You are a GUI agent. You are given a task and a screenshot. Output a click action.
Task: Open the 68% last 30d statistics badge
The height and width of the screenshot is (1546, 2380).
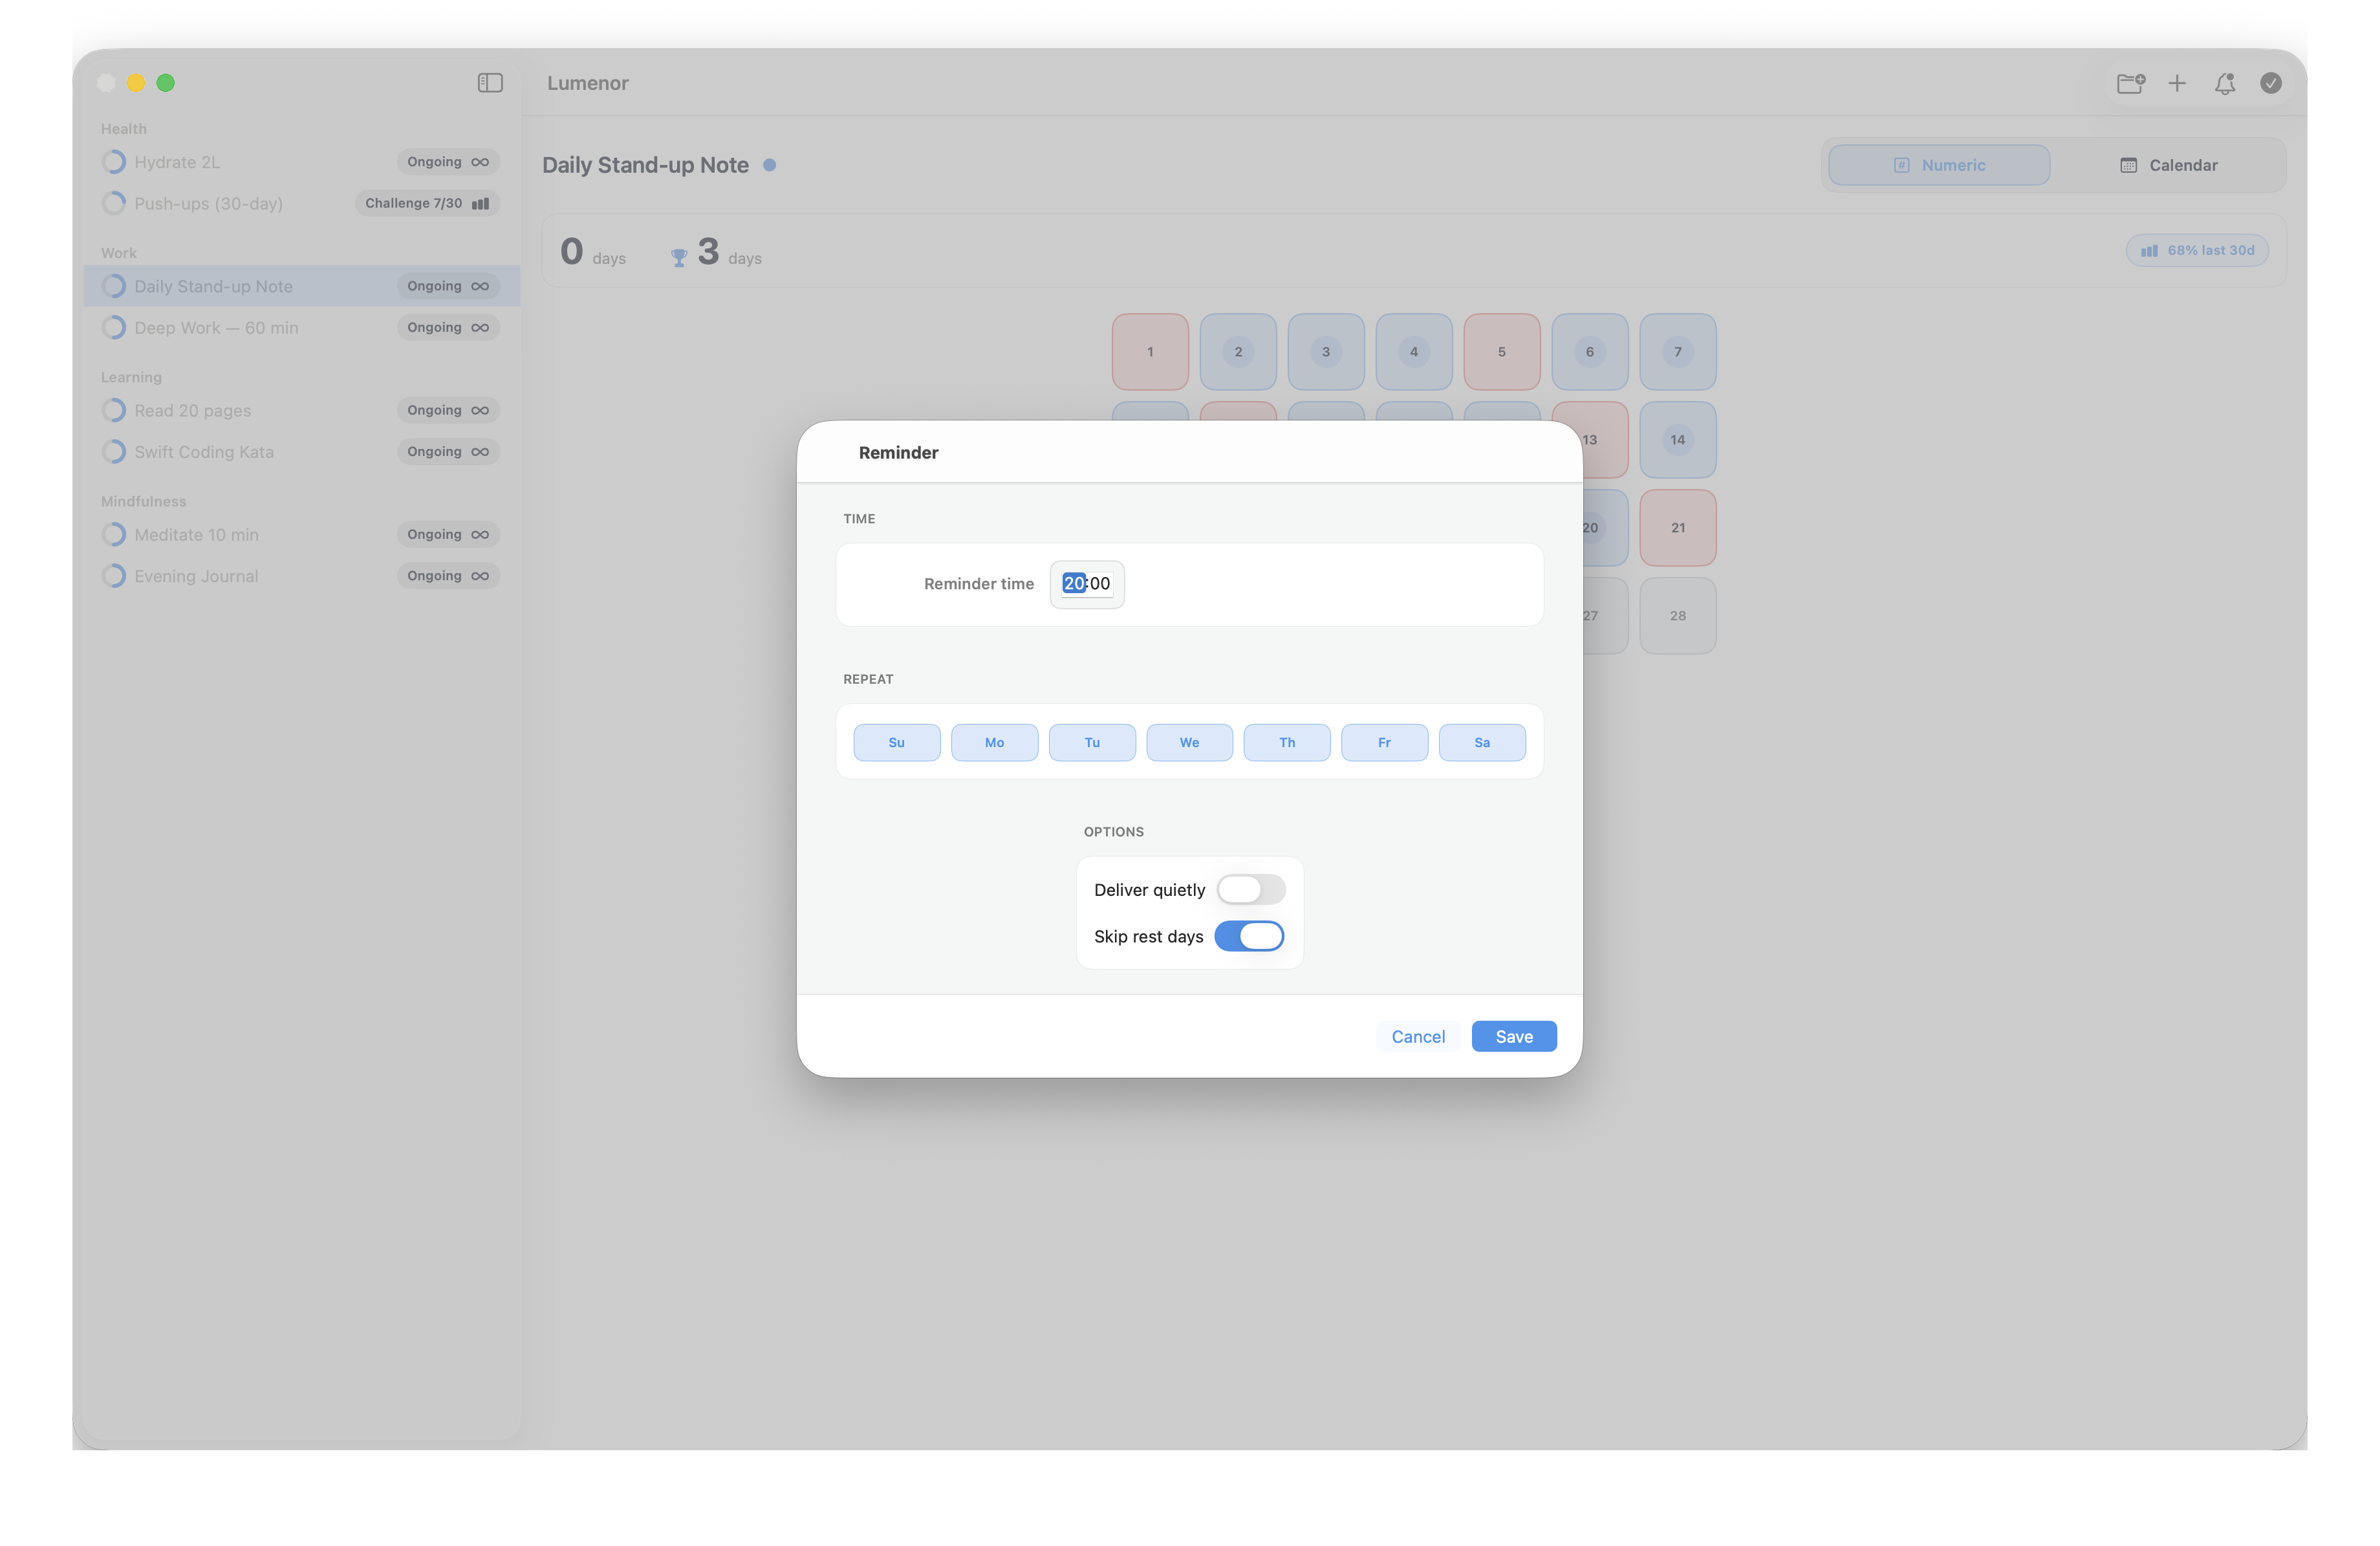click(x=2196, y=250)
